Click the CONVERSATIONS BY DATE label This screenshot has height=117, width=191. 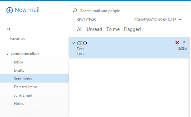pos(155,20)
